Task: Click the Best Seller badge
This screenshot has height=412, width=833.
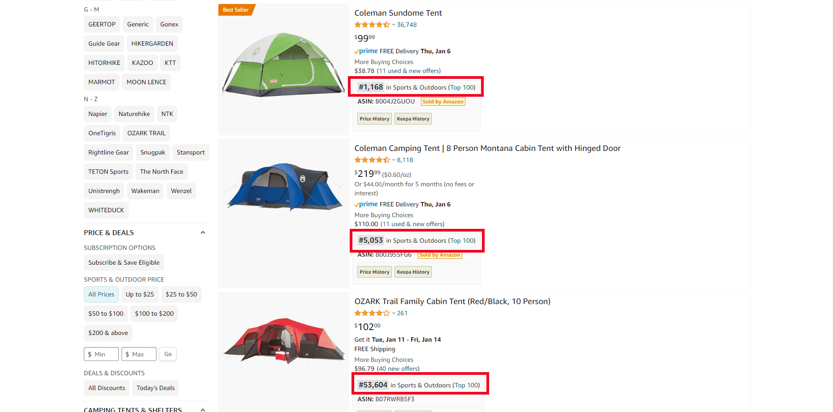Action: [236, 10]
